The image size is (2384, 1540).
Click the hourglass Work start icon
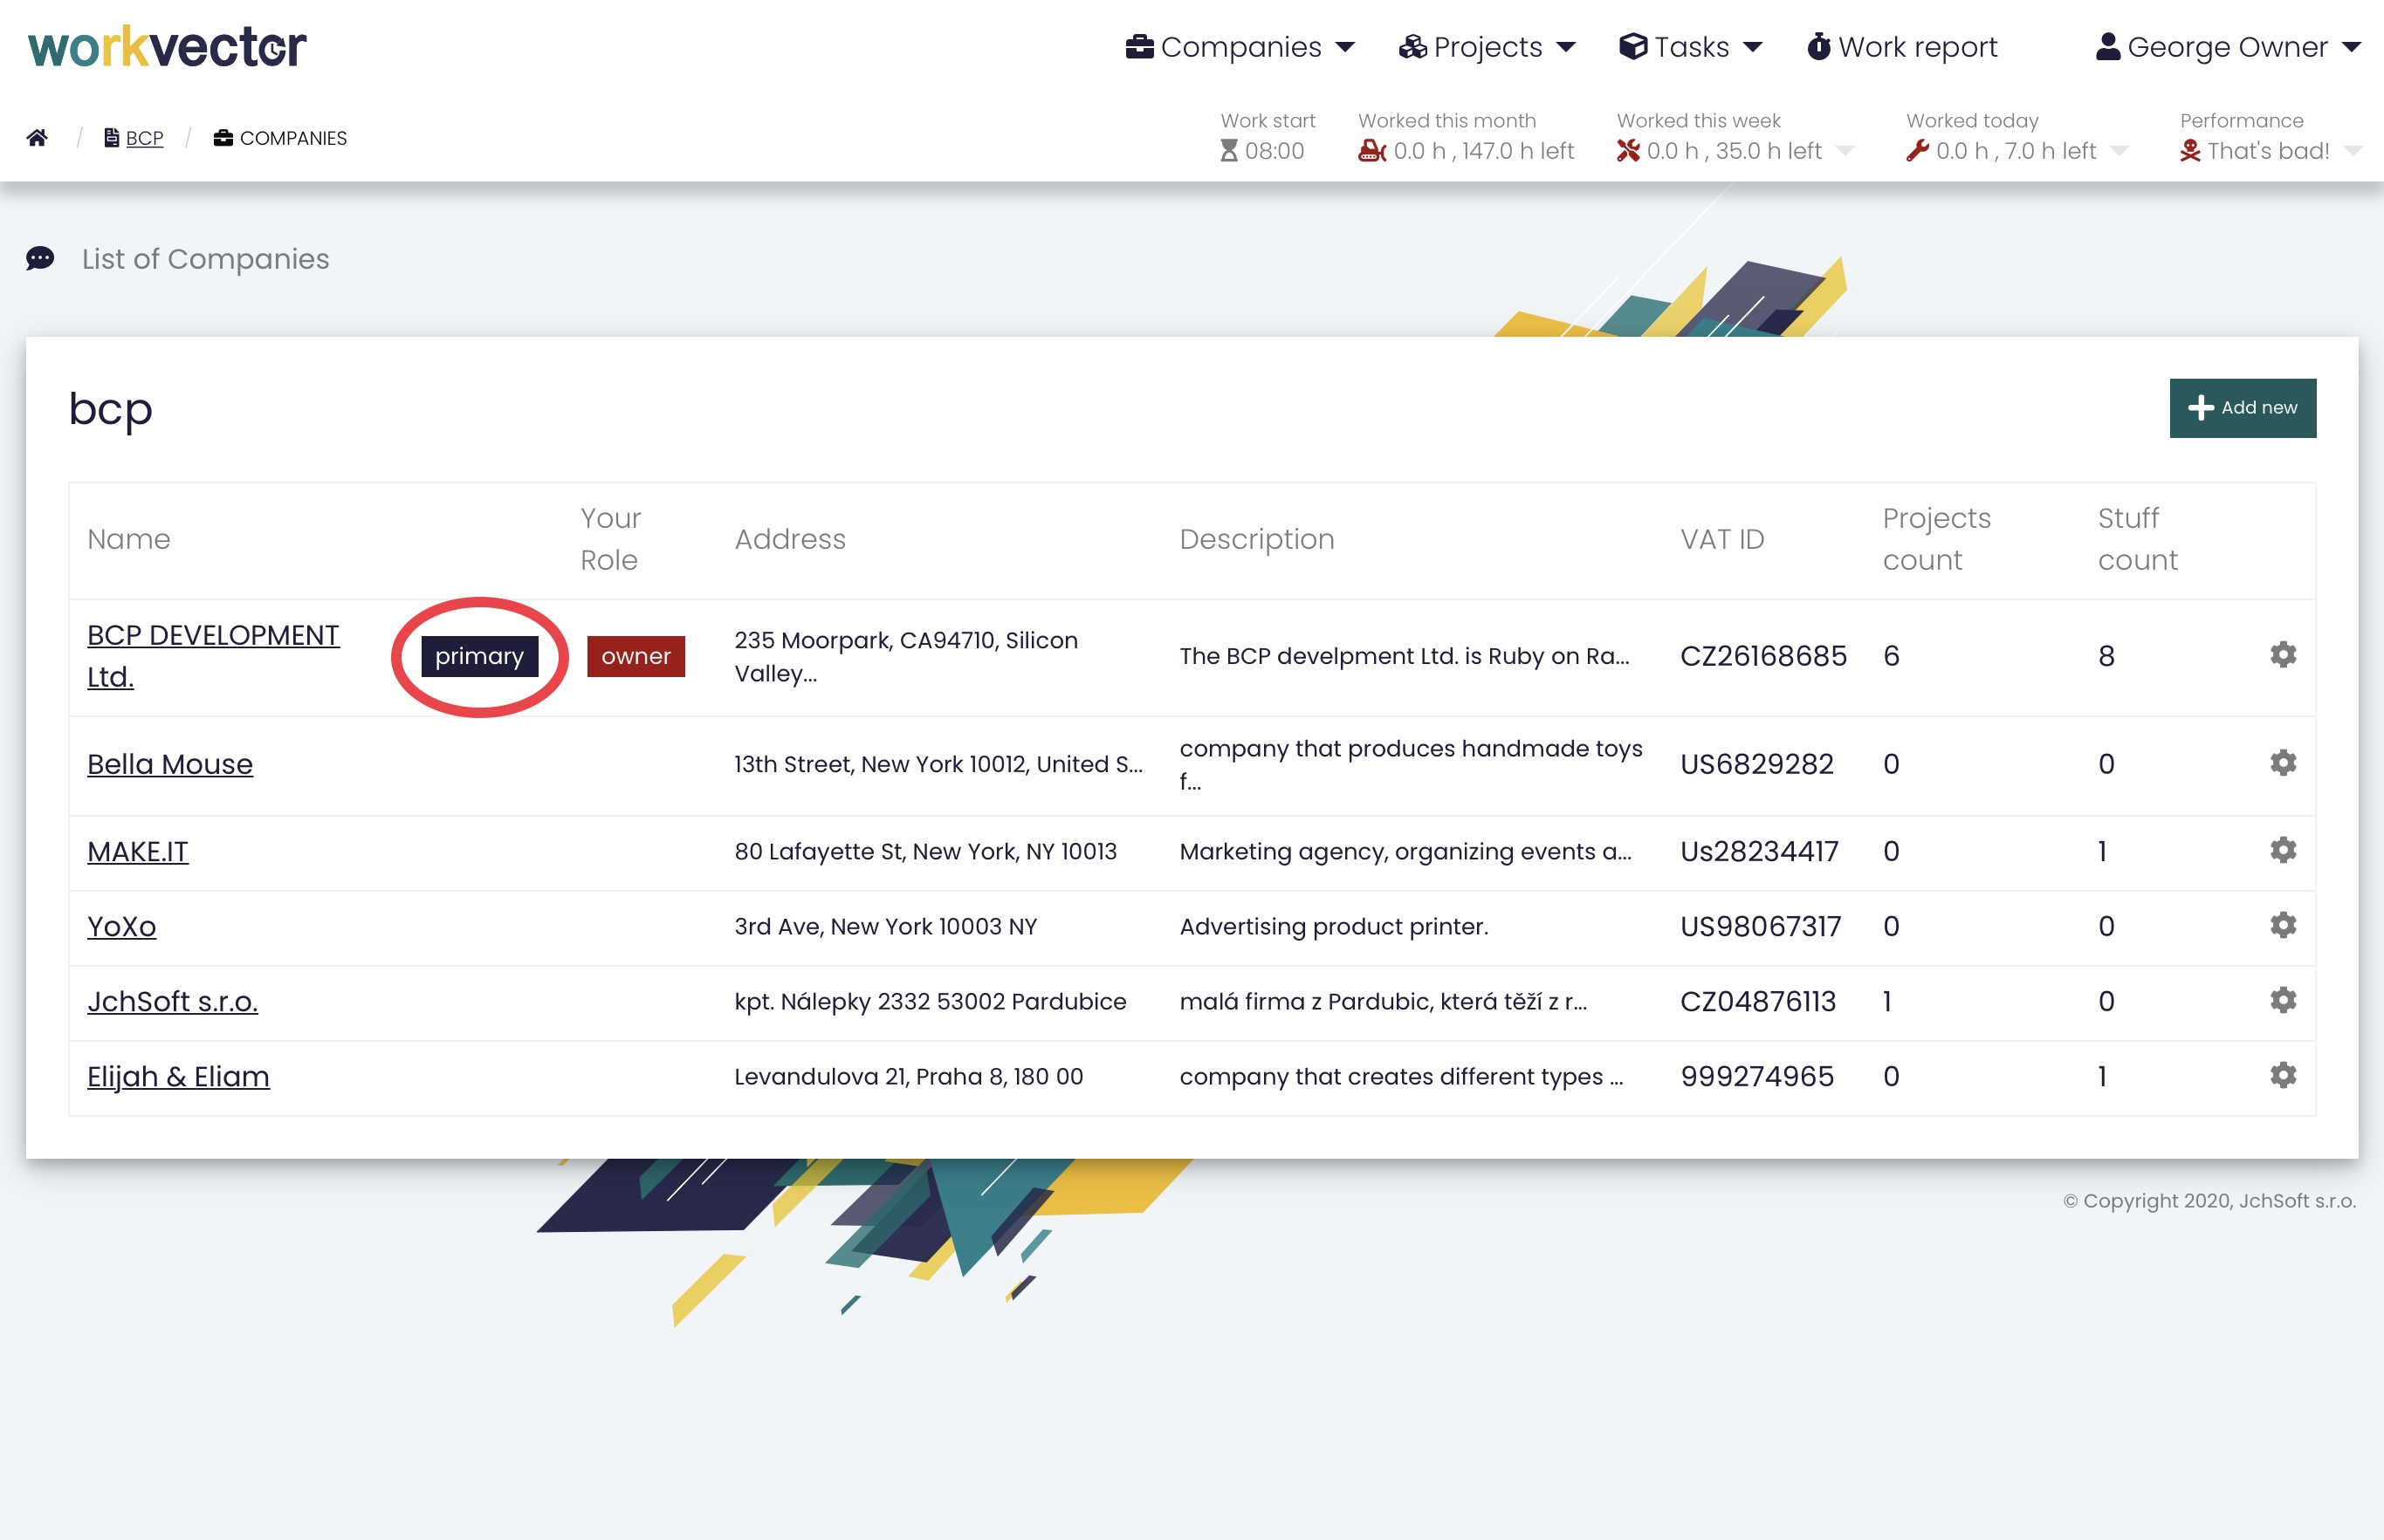1228,151
